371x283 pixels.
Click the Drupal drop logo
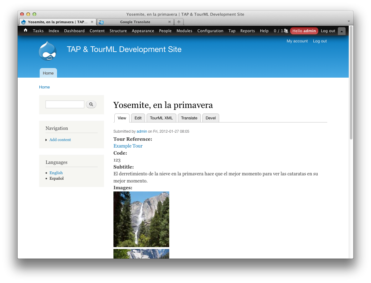[47, 51]
